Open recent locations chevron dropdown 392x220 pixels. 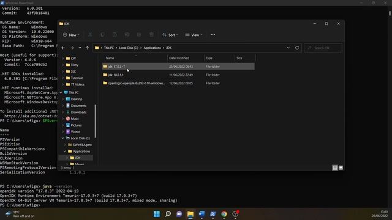pyautogui.click(x=80, y=48)
